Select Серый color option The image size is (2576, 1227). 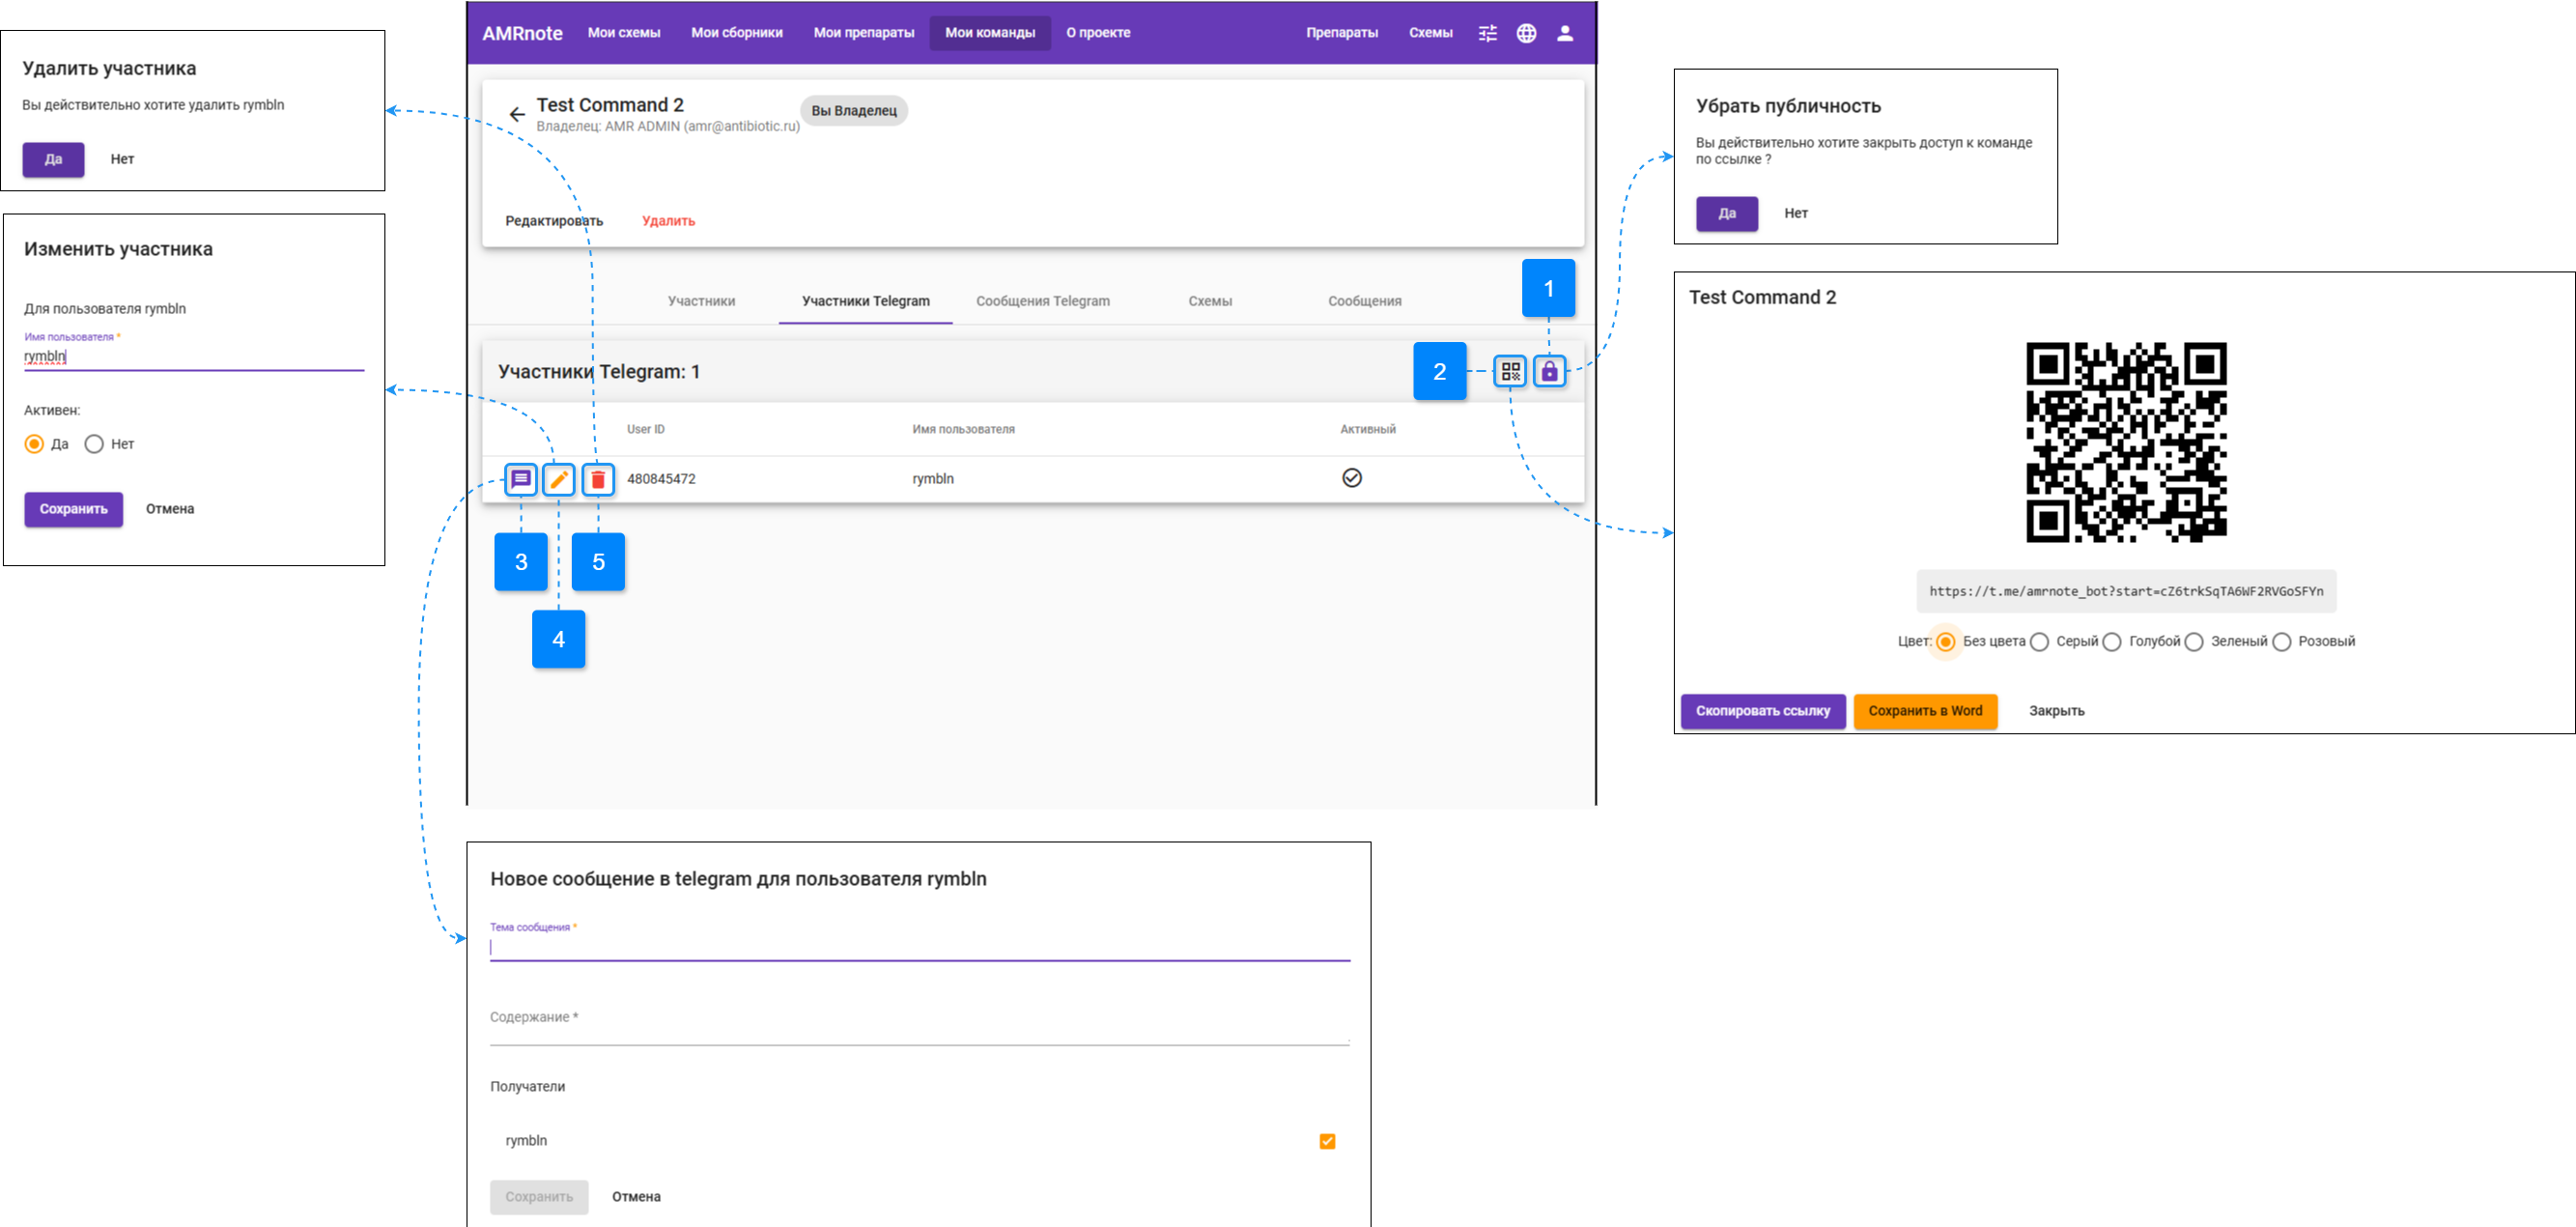pos(2039,642)
